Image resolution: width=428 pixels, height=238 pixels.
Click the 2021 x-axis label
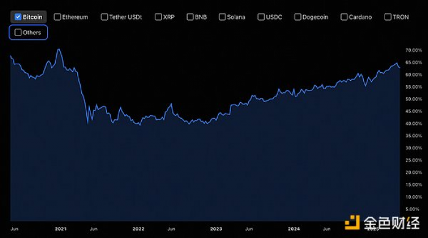61,229
